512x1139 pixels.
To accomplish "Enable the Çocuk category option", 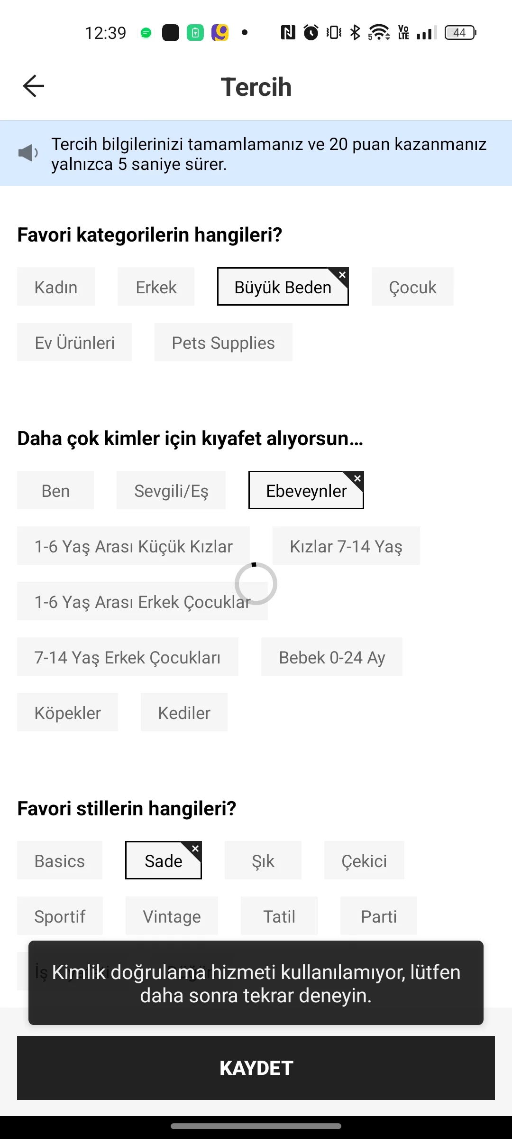I will [x=412, y=287].
